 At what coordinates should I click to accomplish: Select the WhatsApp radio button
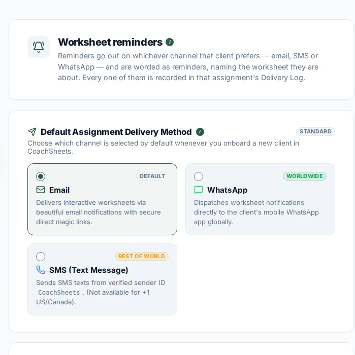click(199, 176)
